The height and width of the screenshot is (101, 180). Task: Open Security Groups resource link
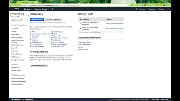pyautogui.click(x=37, y=42)
